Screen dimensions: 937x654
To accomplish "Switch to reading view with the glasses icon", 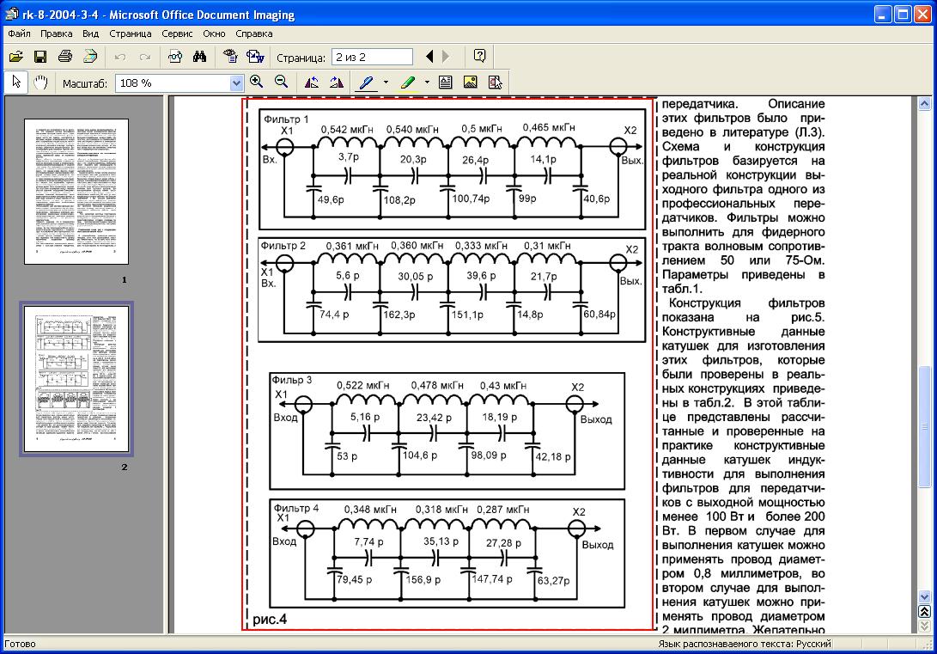I will point(174,57).
